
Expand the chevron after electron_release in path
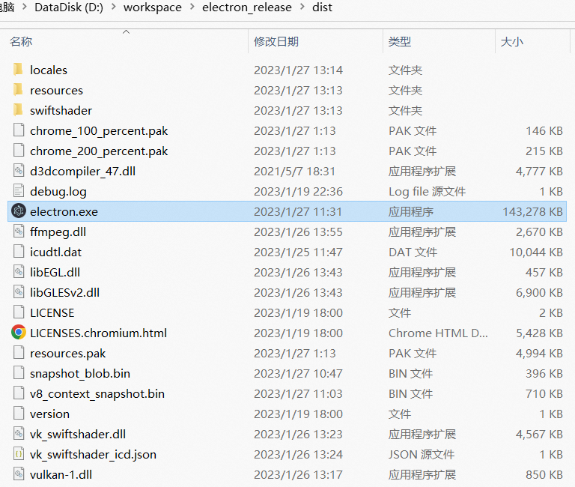[302, 7]
